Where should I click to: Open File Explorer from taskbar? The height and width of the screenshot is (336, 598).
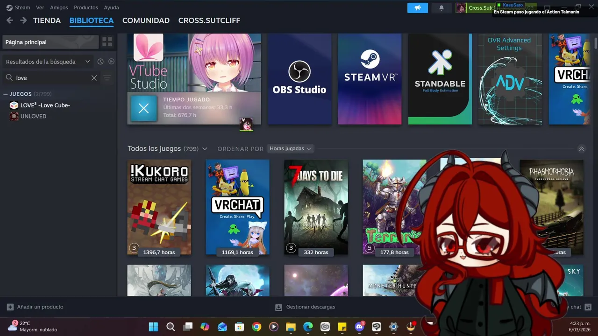coord(291,327)
